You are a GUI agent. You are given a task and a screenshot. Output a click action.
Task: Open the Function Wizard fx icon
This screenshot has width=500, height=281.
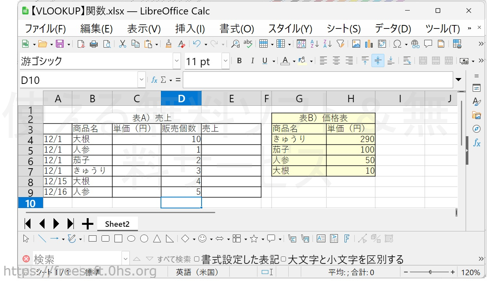click(154, 80)
